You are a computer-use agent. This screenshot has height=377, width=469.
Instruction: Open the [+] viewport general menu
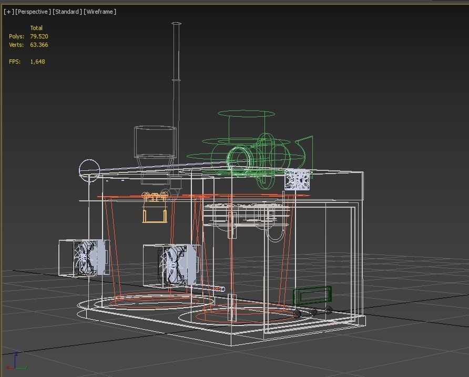pos(8,12)
